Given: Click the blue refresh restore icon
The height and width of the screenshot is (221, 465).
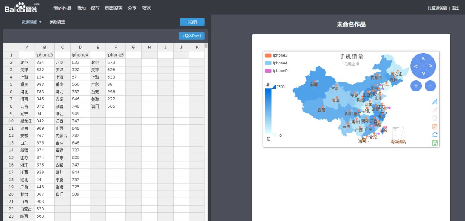Looking at the screenshot, I should tap(435, 135).
